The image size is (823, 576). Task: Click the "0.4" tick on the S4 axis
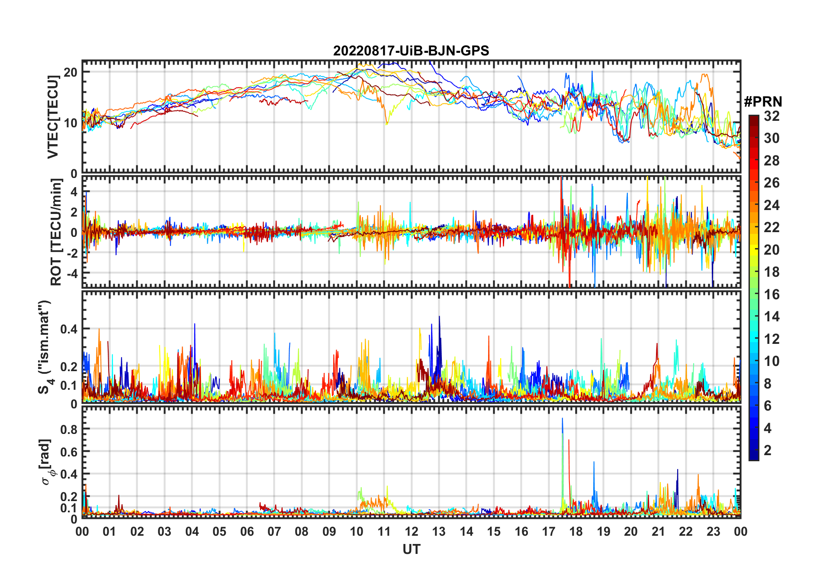69,329
